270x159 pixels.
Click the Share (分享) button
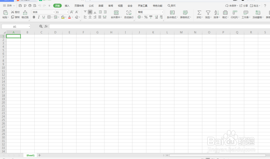(244, 6)
